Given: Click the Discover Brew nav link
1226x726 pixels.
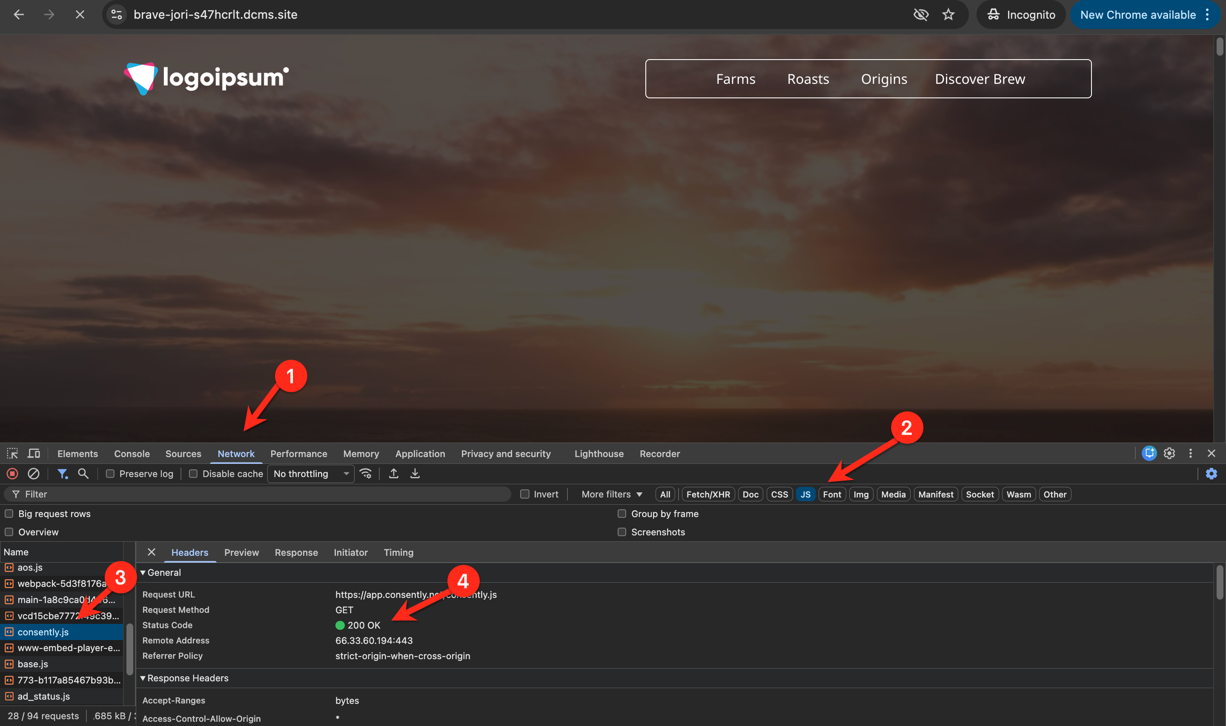Looking at the screenshot, I should coord(980,79).
